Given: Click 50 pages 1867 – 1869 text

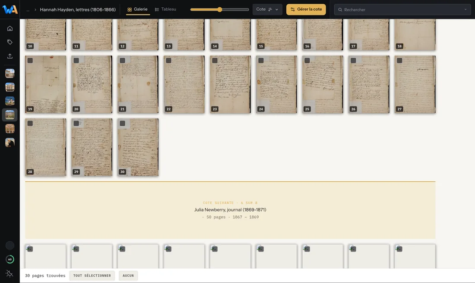Looking at the screenshot, I should pyautogui.click(x=230, y=217).
